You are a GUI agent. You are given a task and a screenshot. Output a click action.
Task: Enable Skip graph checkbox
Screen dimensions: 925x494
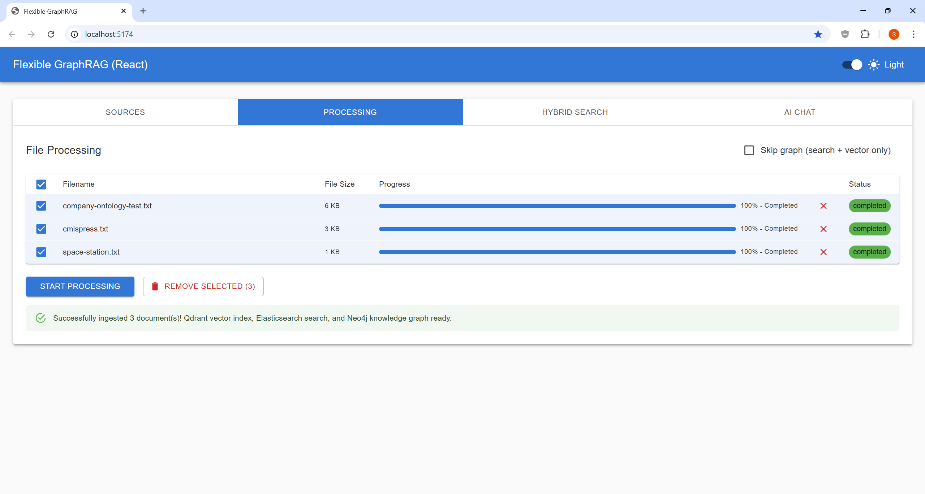[749, 150]
